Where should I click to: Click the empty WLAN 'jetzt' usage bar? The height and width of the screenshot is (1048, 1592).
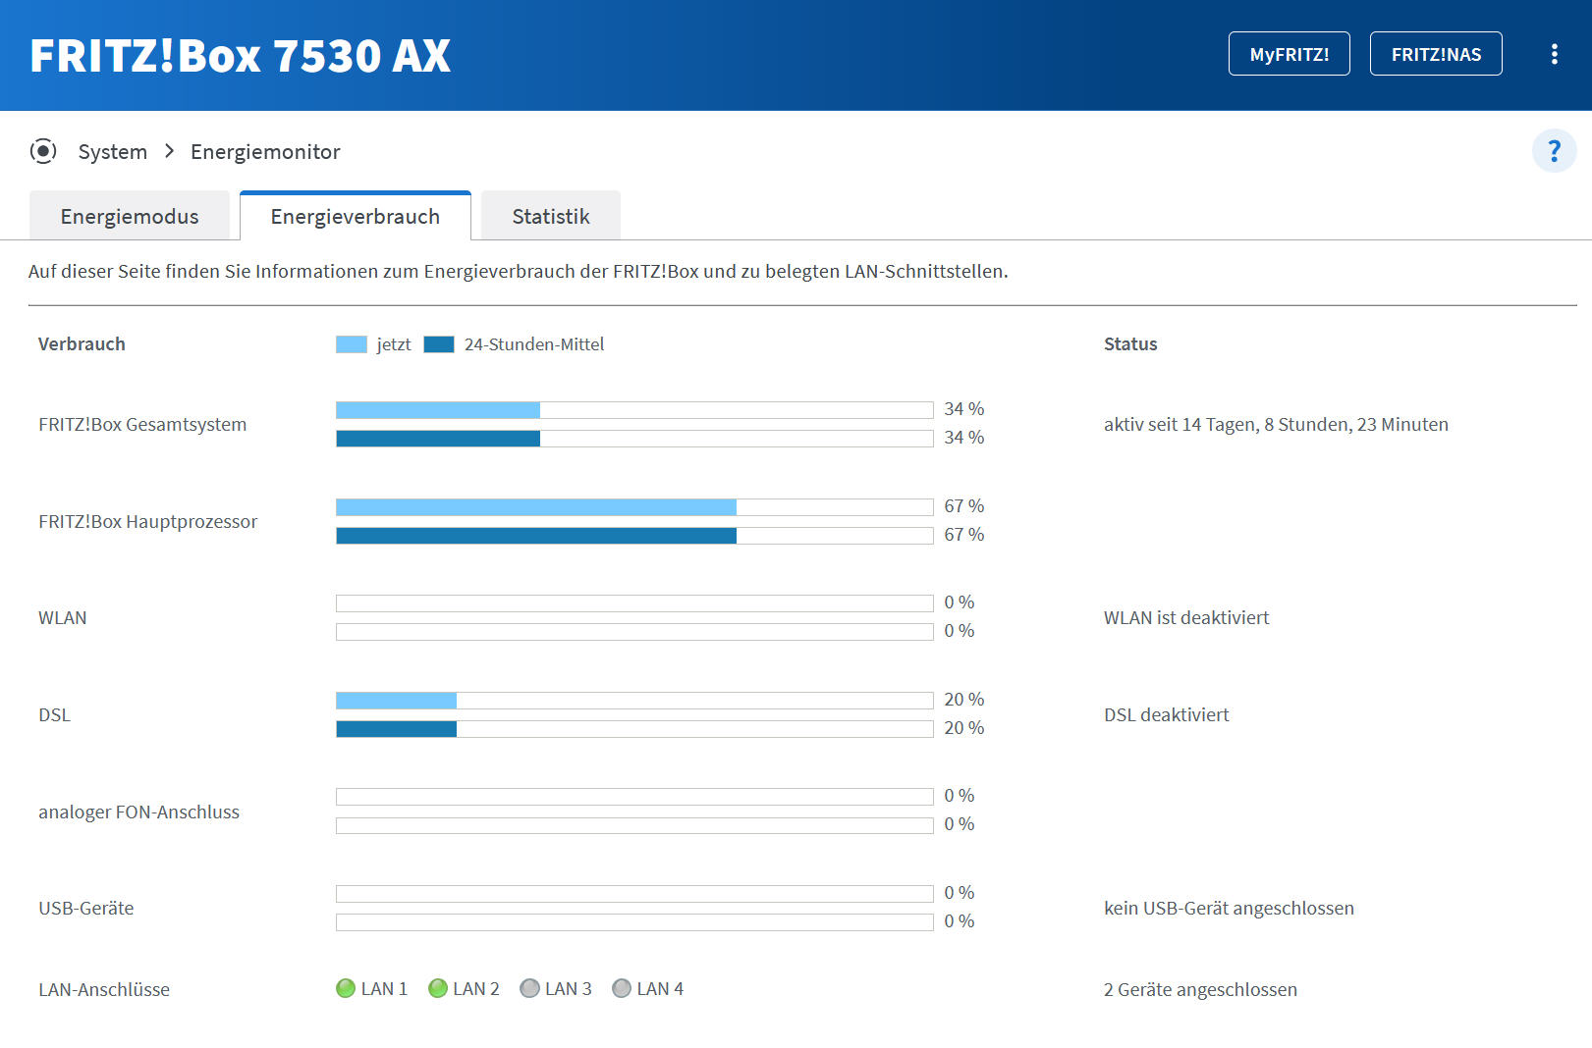[634, 603]
